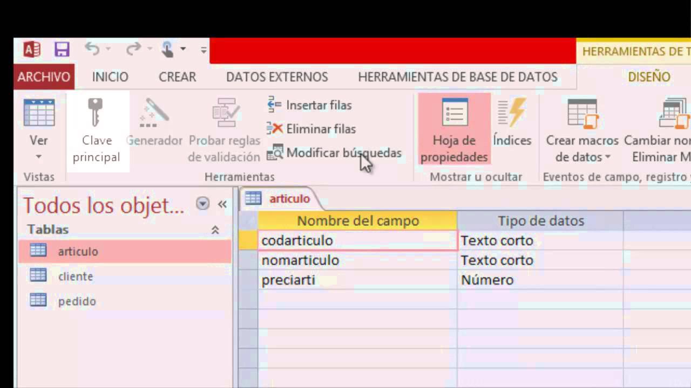Select the pedido table in navigation

click(x=125, y=301)
